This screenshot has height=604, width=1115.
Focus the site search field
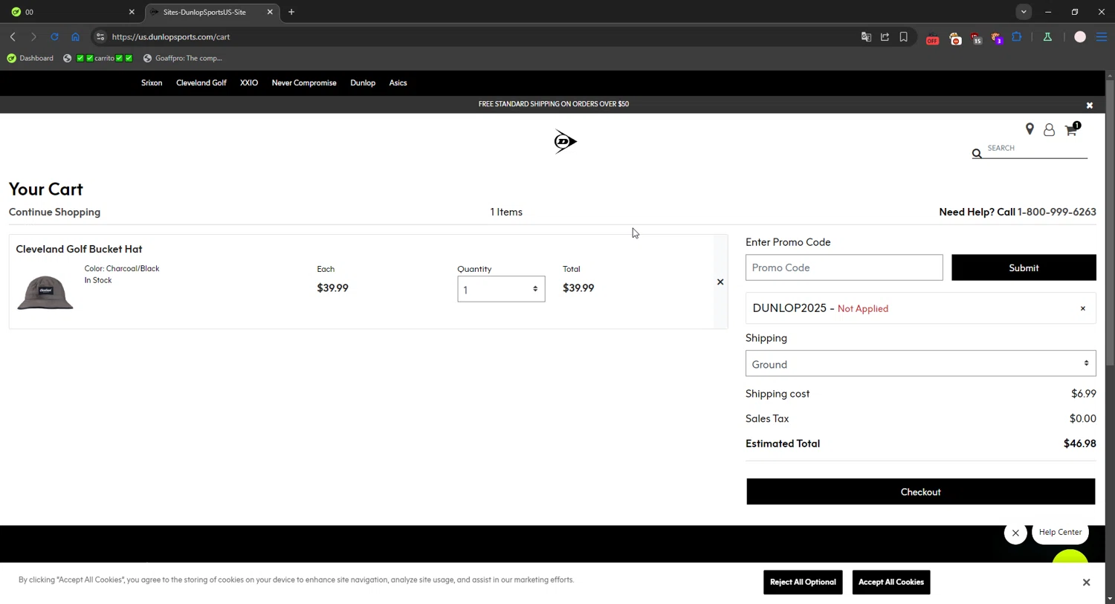[1036, 149]
